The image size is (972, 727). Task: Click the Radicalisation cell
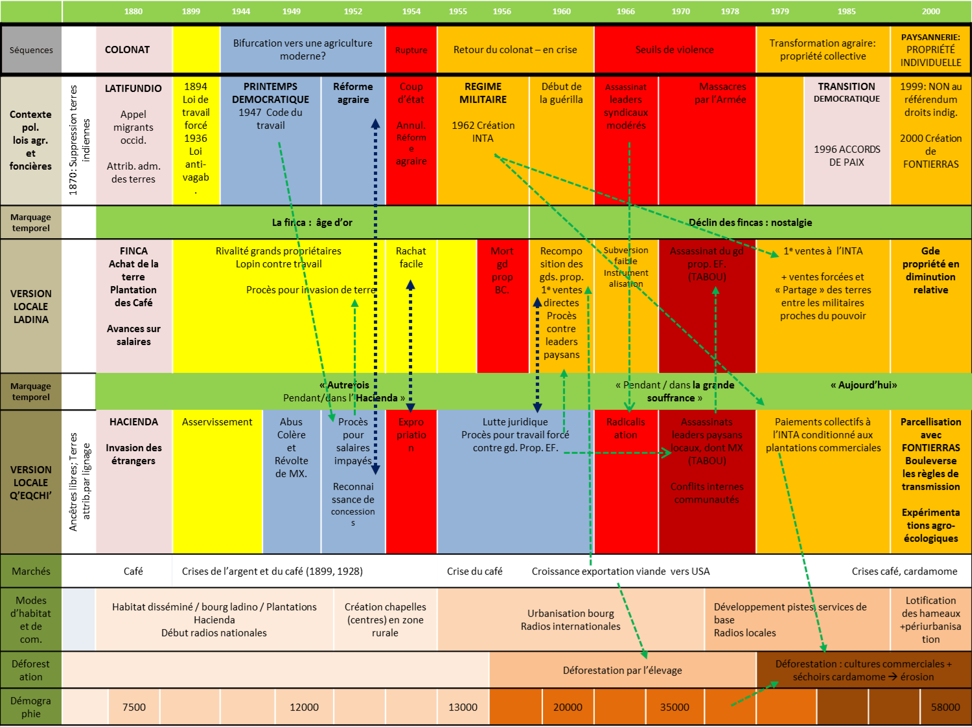click(x=626, y=482)
